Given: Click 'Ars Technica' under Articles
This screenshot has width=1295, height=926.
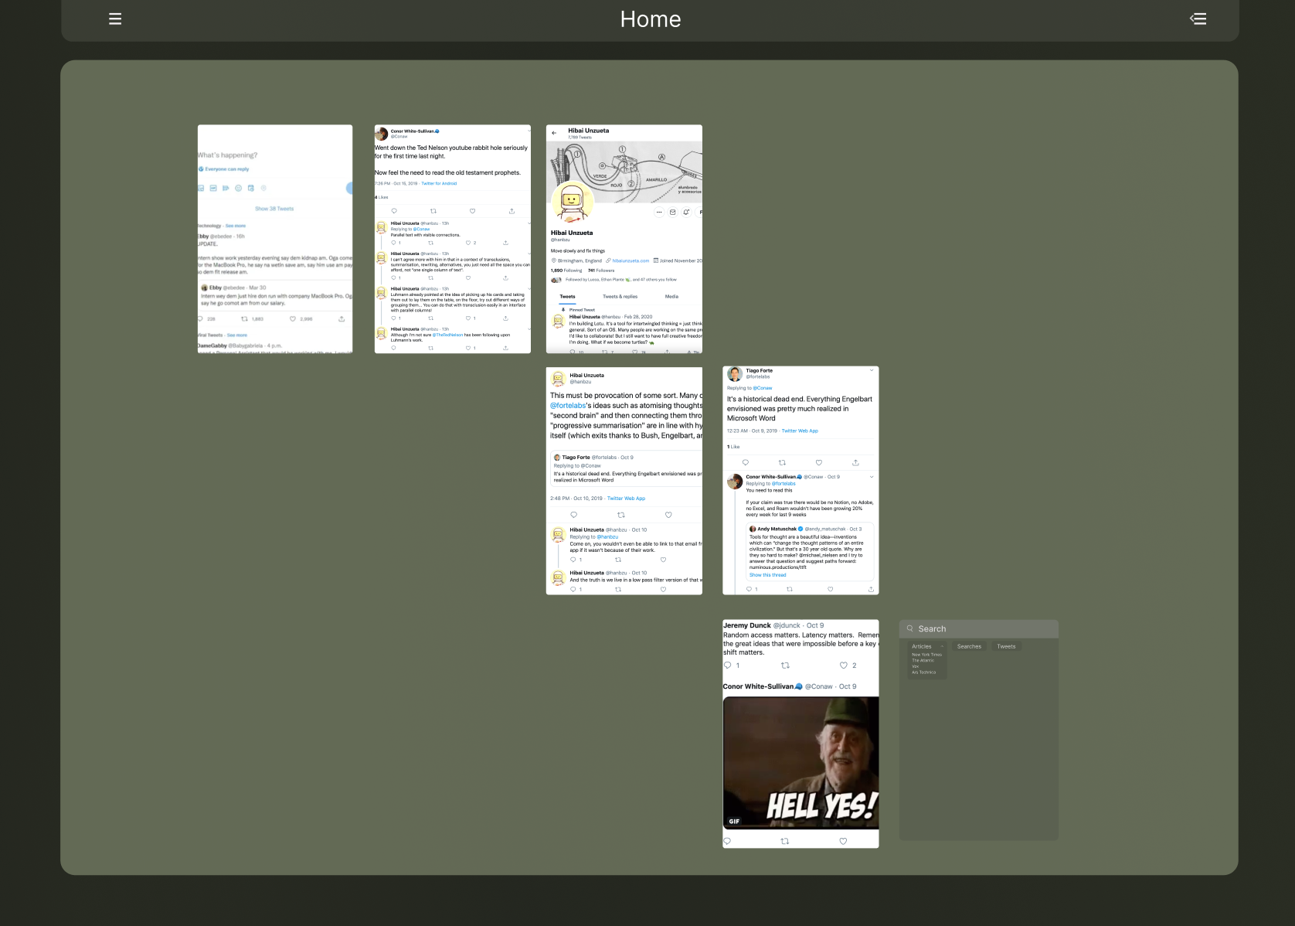Looking at the screenshot, I should point(923,672).
